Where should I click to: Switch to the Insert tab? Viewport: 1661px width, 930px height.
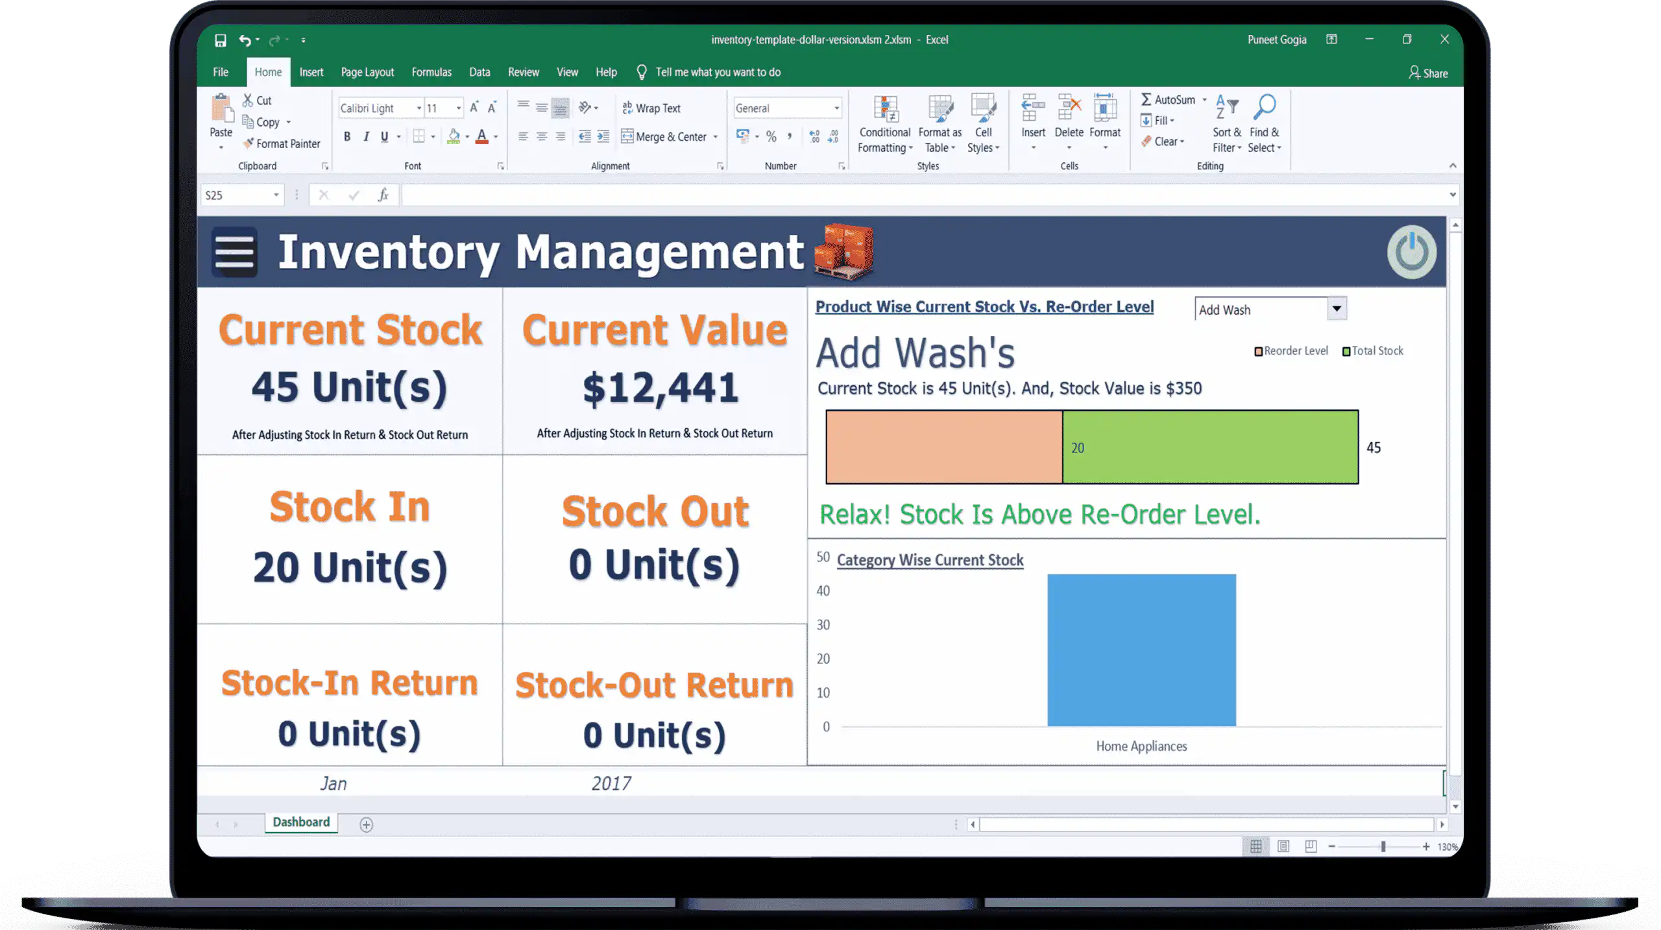pos(311,72)
